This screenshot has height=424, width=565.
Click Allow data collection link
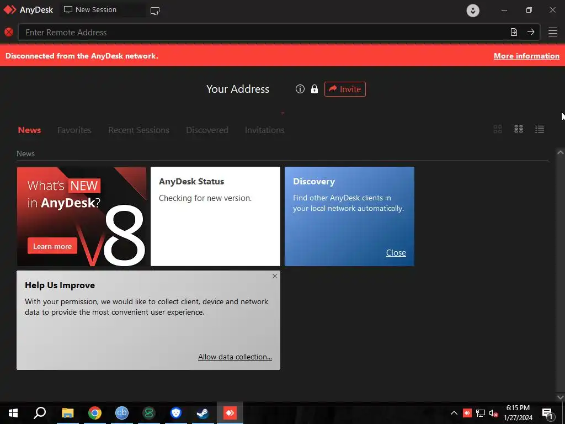pos(235,357)
